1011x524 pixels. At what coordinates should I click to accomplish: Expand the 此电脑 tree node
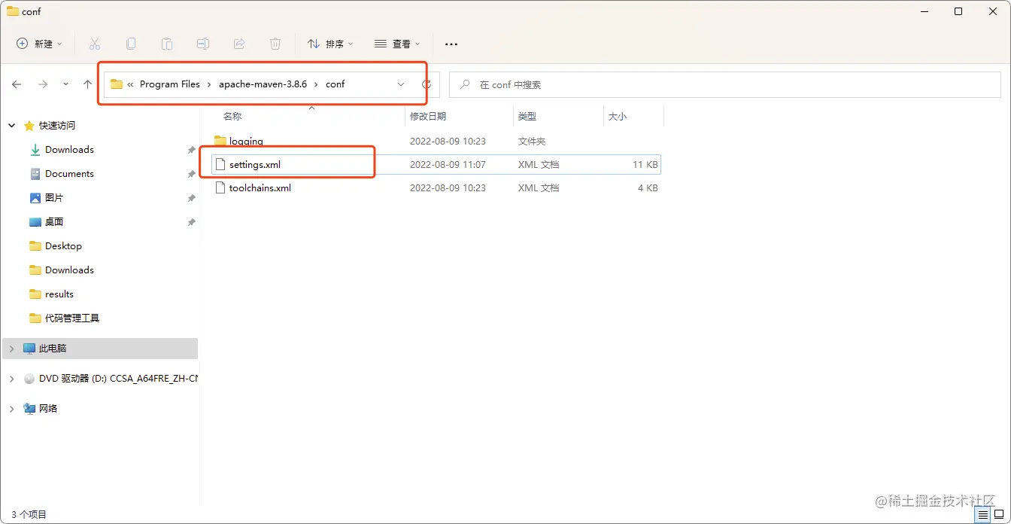coord(11,349)
